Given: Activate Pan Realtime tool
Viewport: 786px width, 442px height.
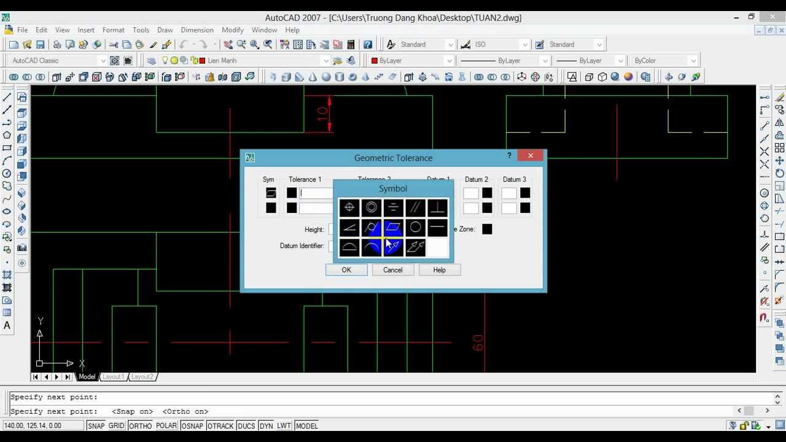Looking at the screenshot, I should [x=228, y=44].
